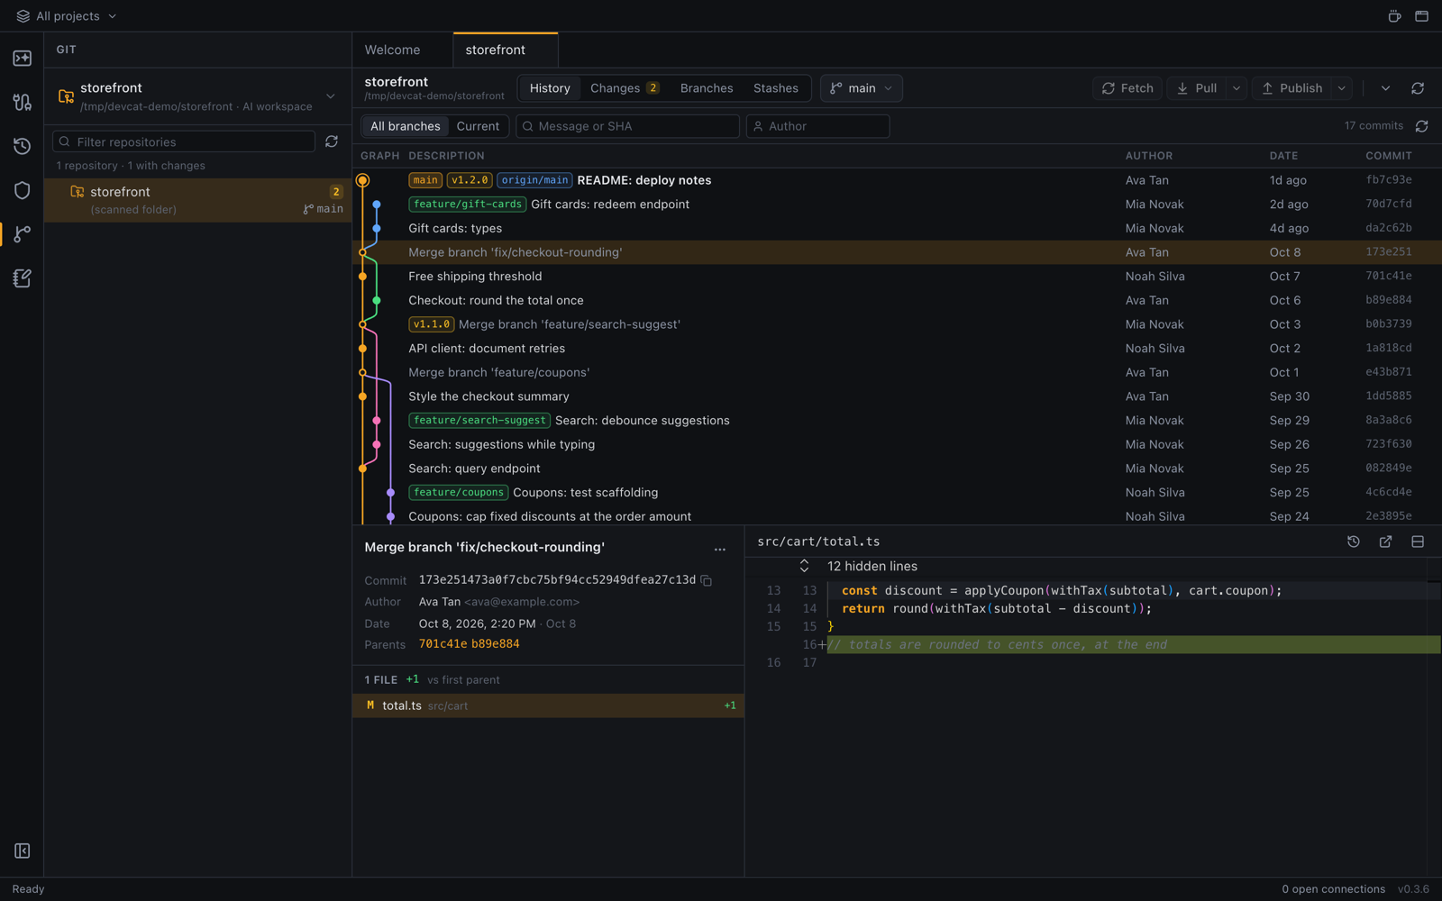1442x901 pixels.
Task: Open the notes editor sidebar icon
Action: click(23, 278)
